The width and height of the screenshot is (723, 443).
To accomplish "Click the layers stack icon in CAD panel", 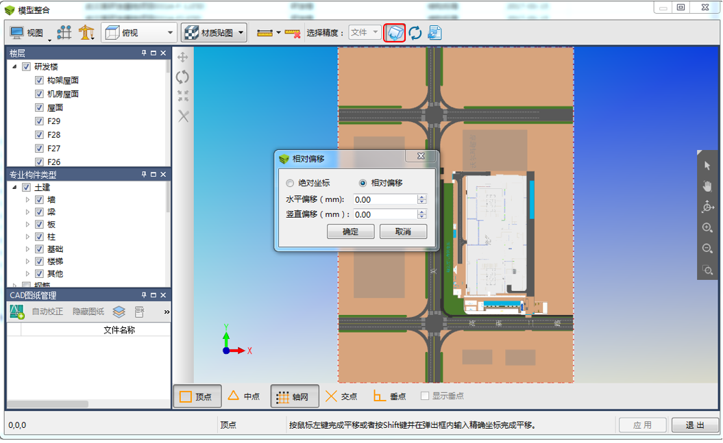I will [x=119, y=312].
